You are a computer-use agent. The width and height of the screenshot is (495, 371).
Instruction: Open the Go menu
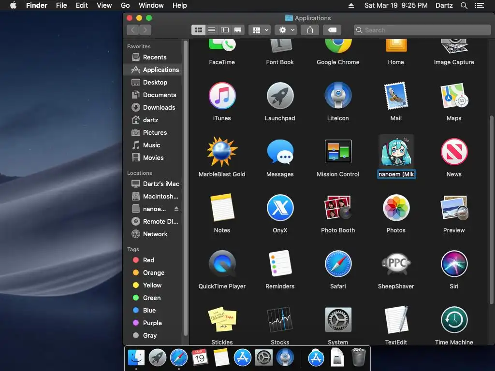(x=125, y=5)
